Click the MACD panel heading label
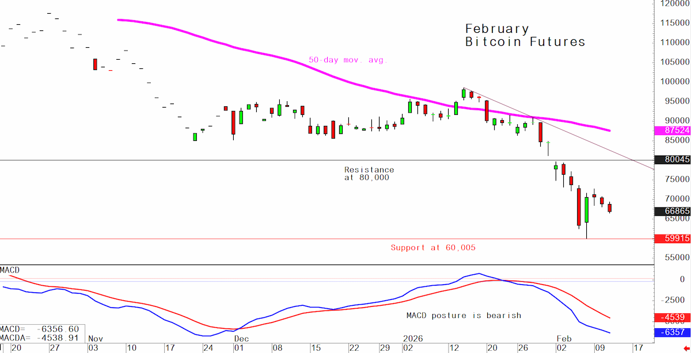This screenshot has height=353, width=691. pos(10,270)
